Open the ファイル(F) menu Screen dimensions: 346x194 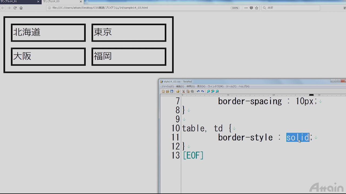click(x=167, y=86)
